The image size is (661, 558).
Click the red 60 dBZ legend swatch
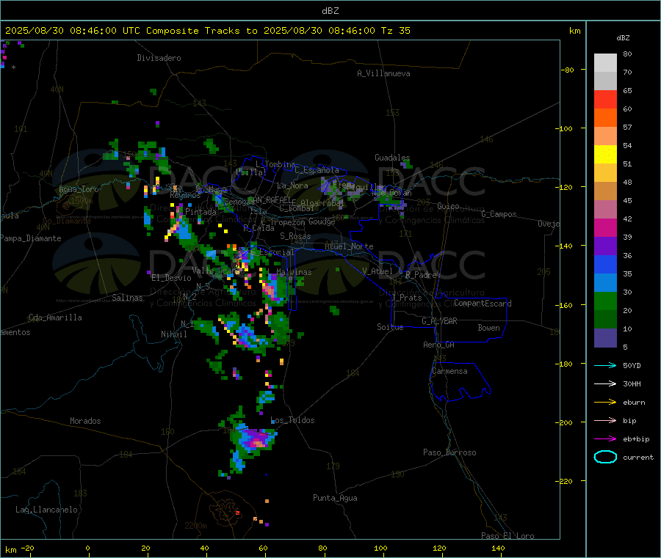[x=605, y=99]
